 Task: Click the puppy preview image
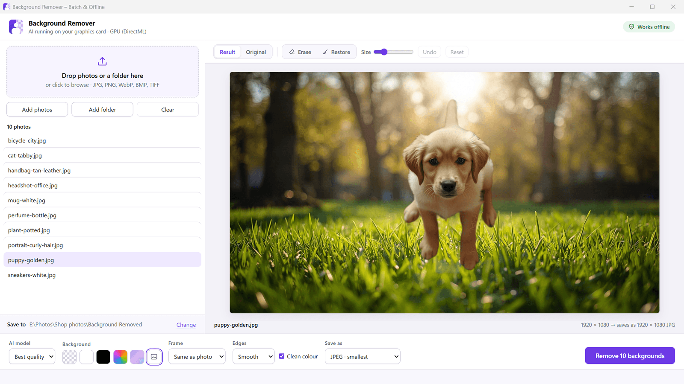pos(445,192)
